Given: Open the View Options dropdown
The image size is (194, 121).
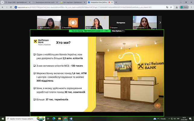Looking at the screenshot, I should point(118,31).
